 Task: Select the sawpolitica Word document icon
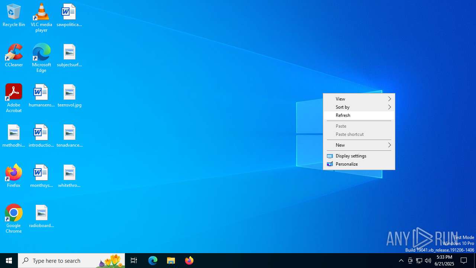(69, 15)
